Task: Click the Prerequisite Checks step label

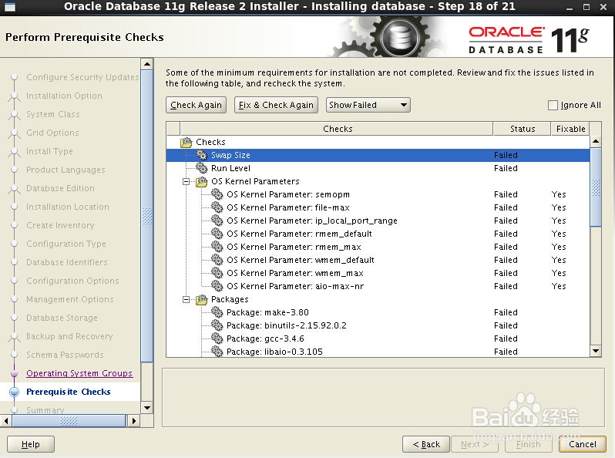Action: click(69, 392)
